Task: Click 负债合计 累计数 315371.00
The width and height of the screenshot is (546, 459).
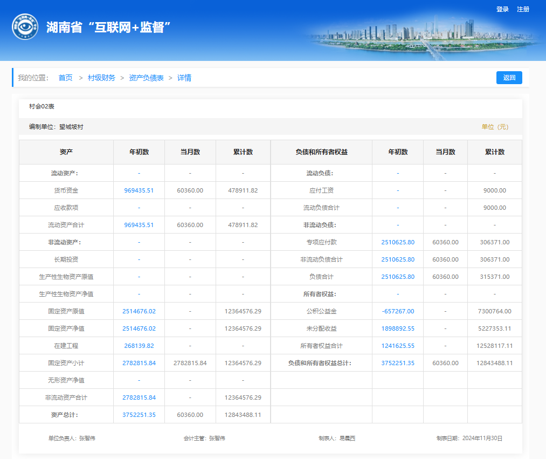Action: click(x=494, y=277)
